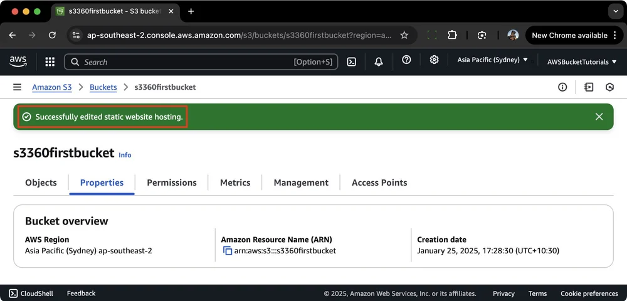The height and width of the screenshot is (301, 627).
Task: Copy the bucket ARN with copy icon
Action: (x=227, y=251)
